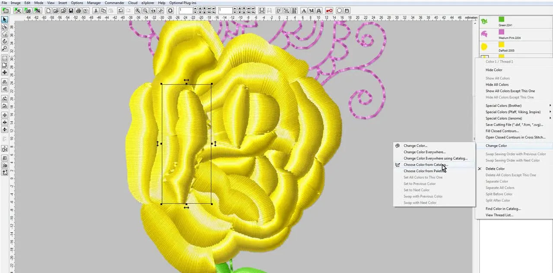The height and width of the screenshot is (273, 553).
Task: Click the Medium Pink 2204 color swatch
Action: [501, 32]
